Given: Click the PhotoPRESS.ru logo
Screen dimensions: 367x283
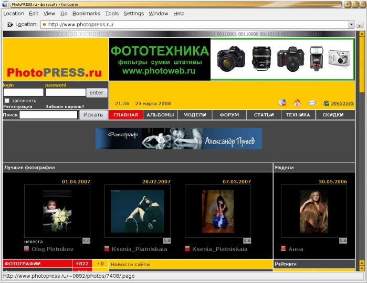Looking at the screenshot, I should pos(54,72).
